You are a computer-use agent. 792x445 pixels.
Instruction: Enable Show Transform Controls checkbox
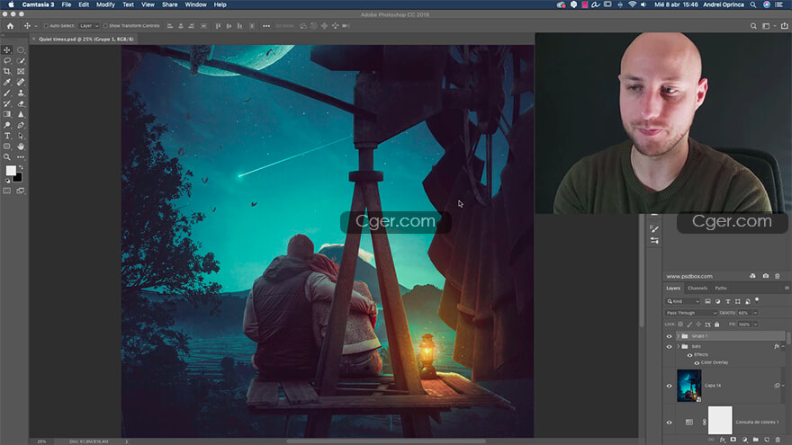(105, 26)
